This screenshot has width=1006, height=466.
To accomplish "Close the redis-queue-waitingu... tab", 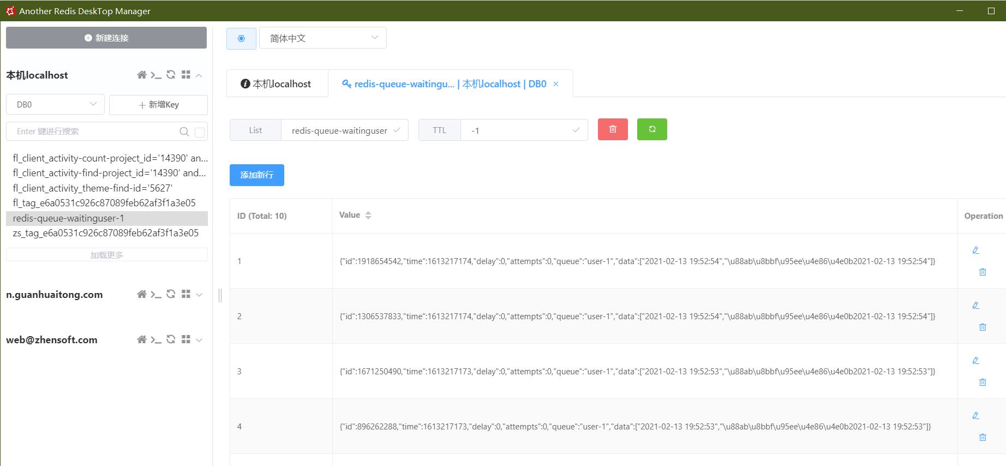I will click(x=556, y=84).
